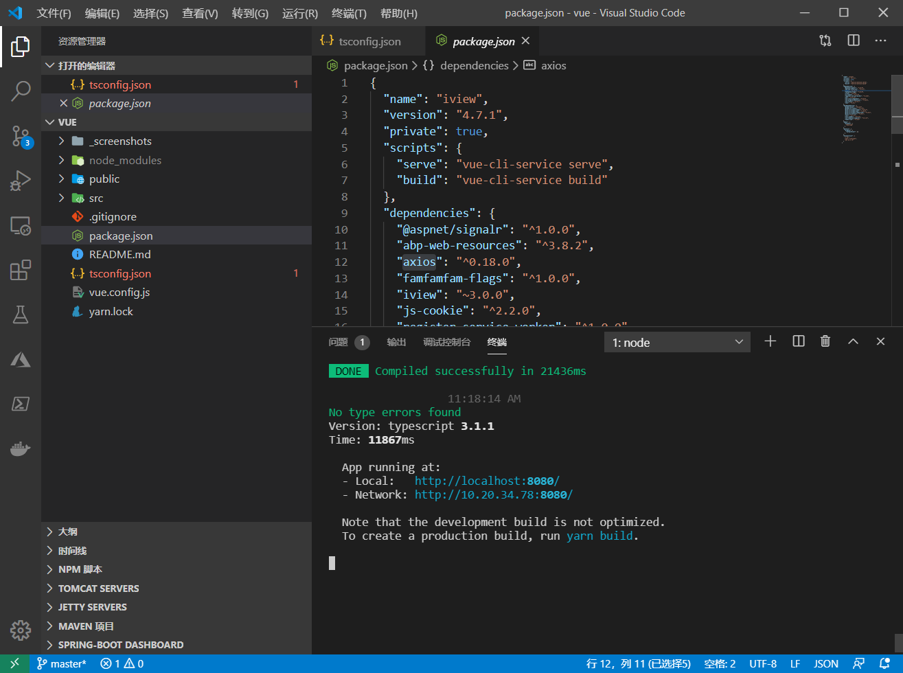Expand the NPM 脚本 section
The width and height of the screenshot is (903, 673).
coord(176,569)
